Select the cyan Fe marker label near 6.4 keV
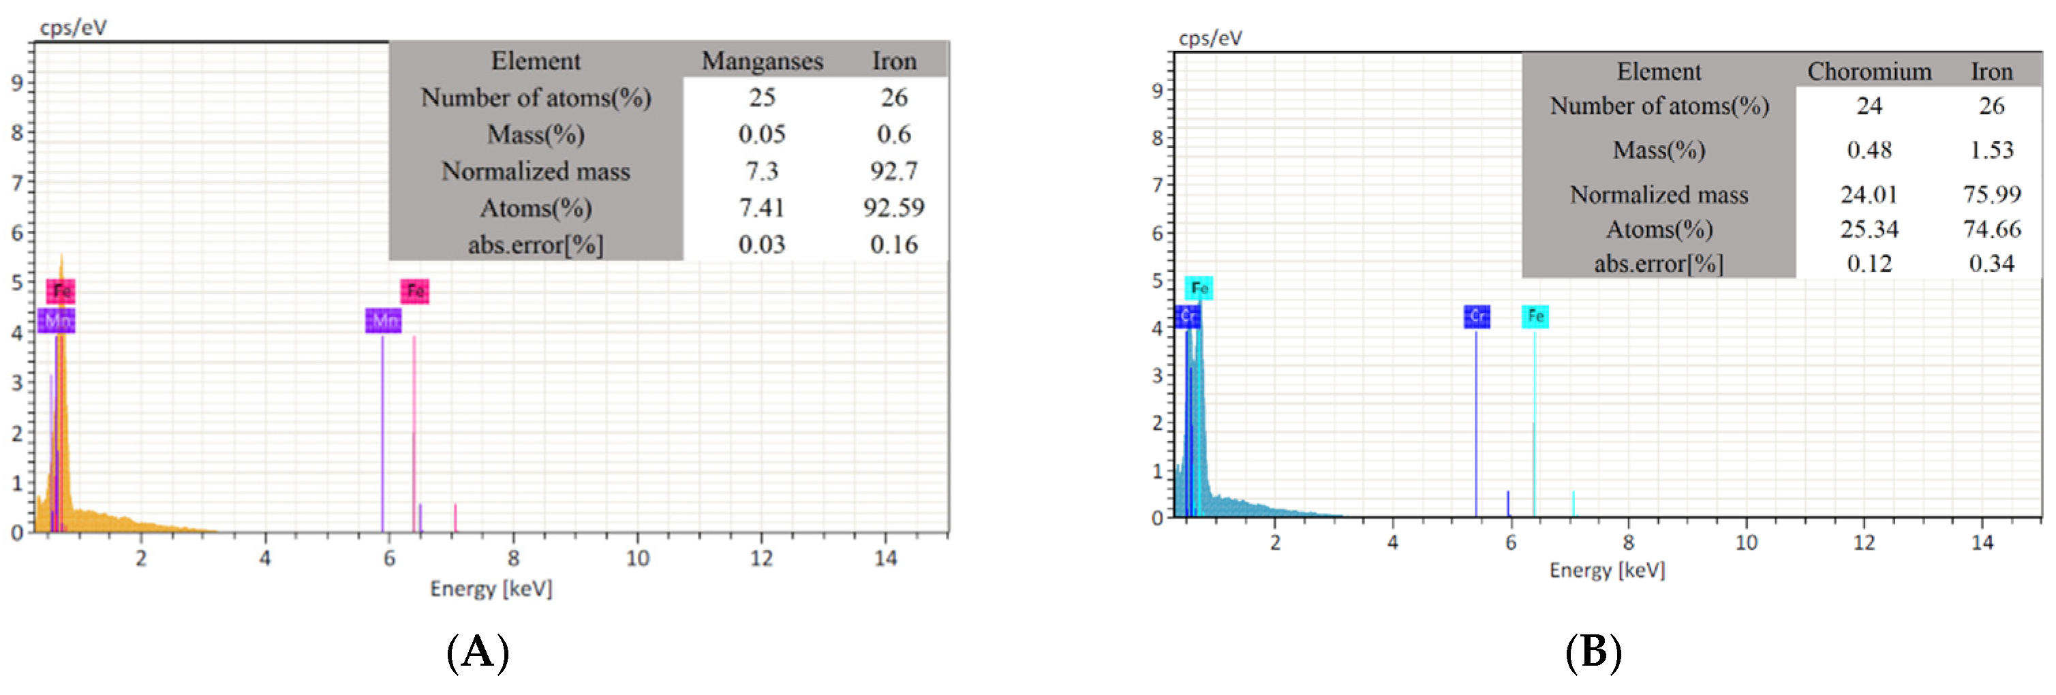The height and width of the screenshot is (695, 2056). 1535,317
